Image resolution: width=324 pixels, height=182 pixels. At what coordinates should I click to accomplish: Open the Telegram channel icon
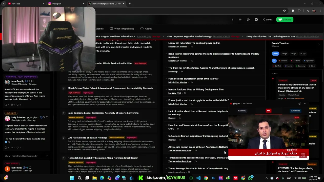point(256,19)
